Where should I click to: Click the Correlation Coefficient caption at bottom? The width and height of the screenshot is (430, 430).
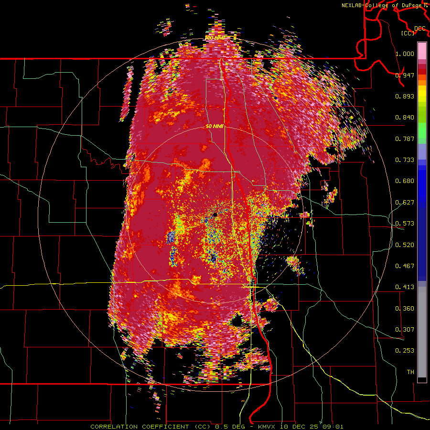(216, 427)
